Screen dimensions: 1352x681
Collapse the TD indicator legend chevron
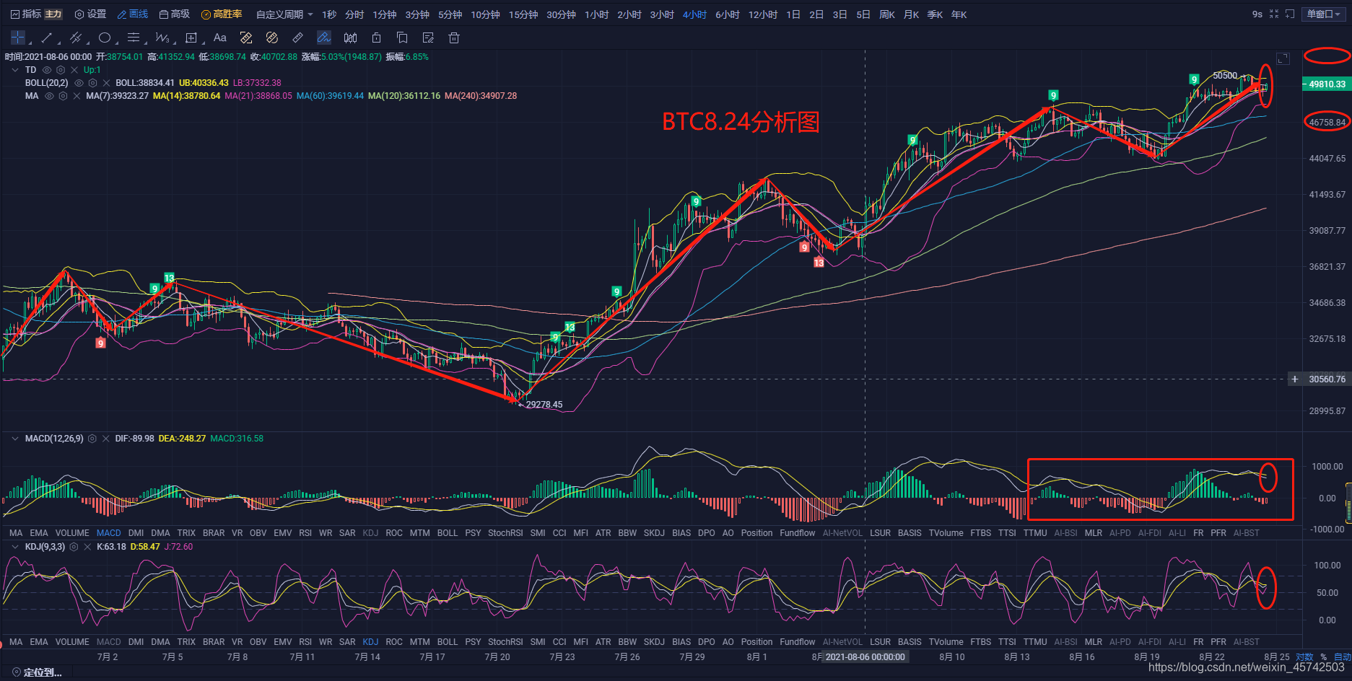[15, 70]
